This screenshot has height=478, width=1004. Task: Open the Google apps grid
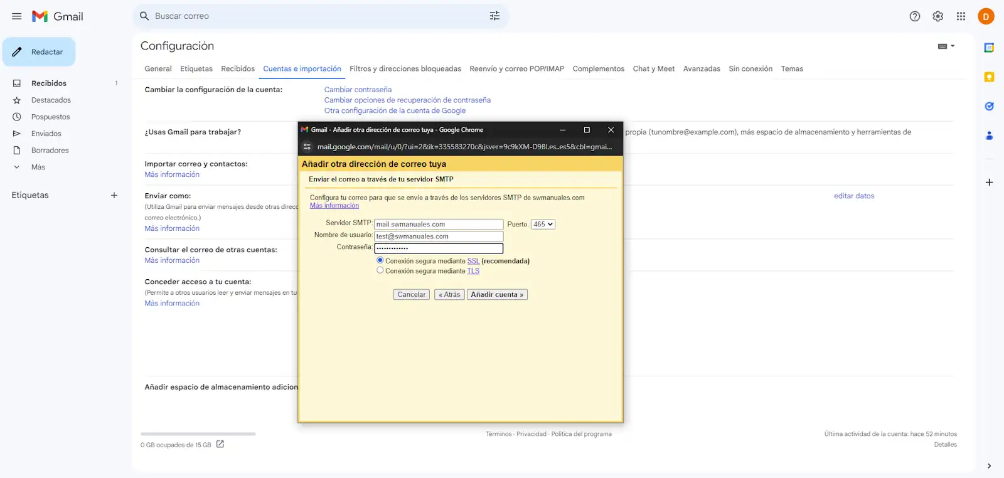pos(961,16)
